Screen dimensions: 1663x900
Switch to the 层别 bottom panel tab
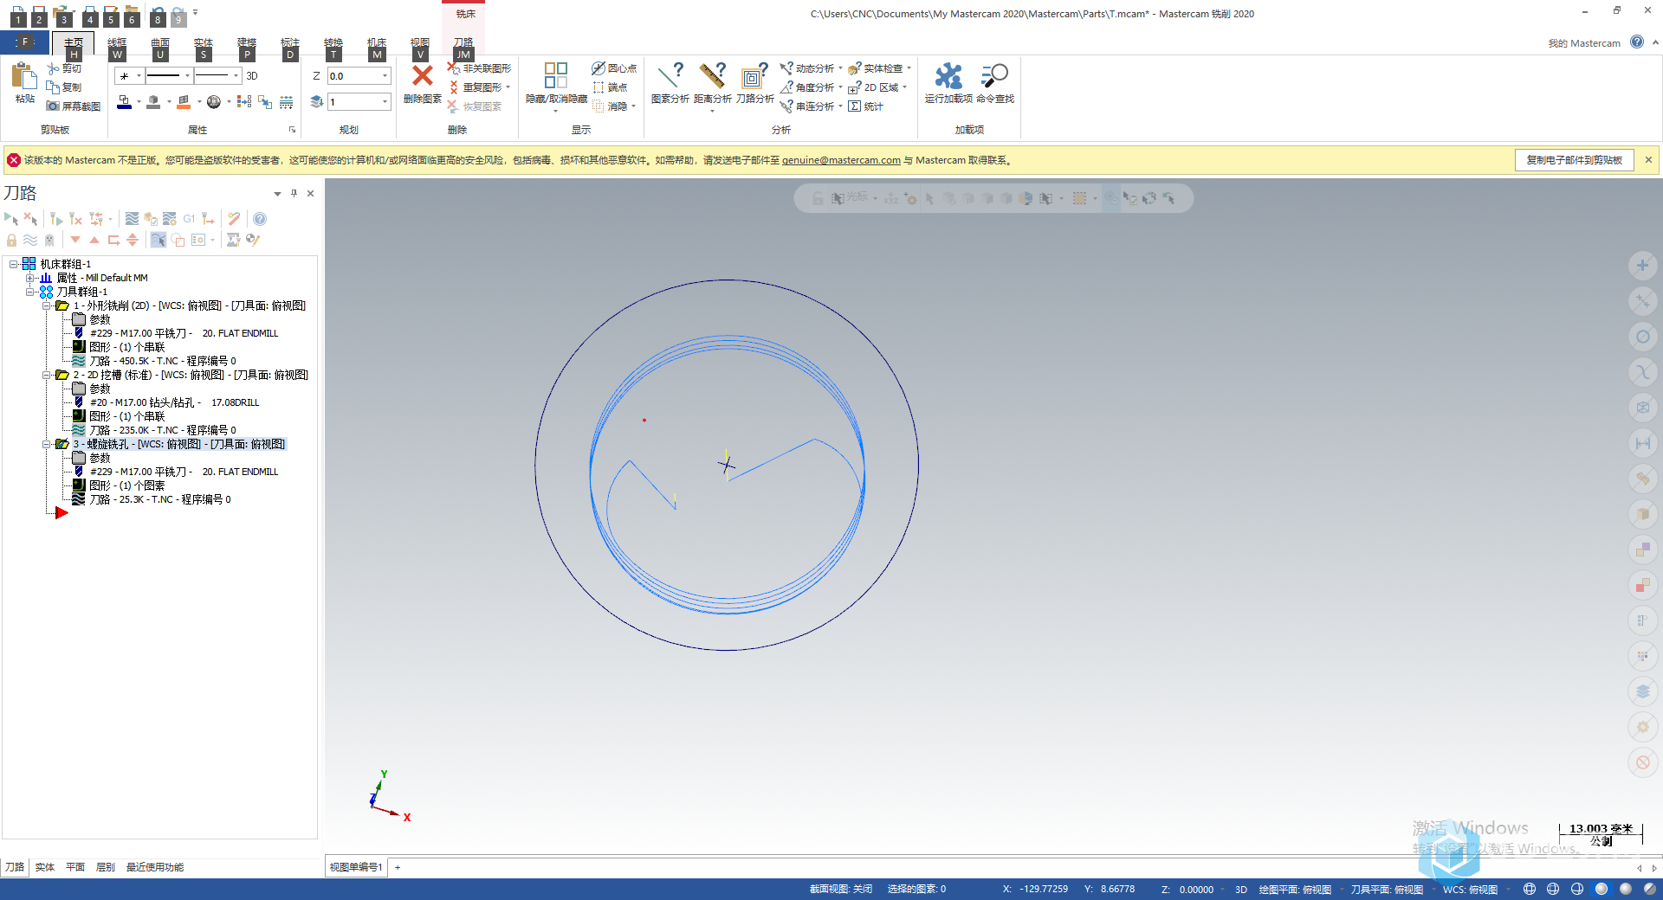point(105,867)
